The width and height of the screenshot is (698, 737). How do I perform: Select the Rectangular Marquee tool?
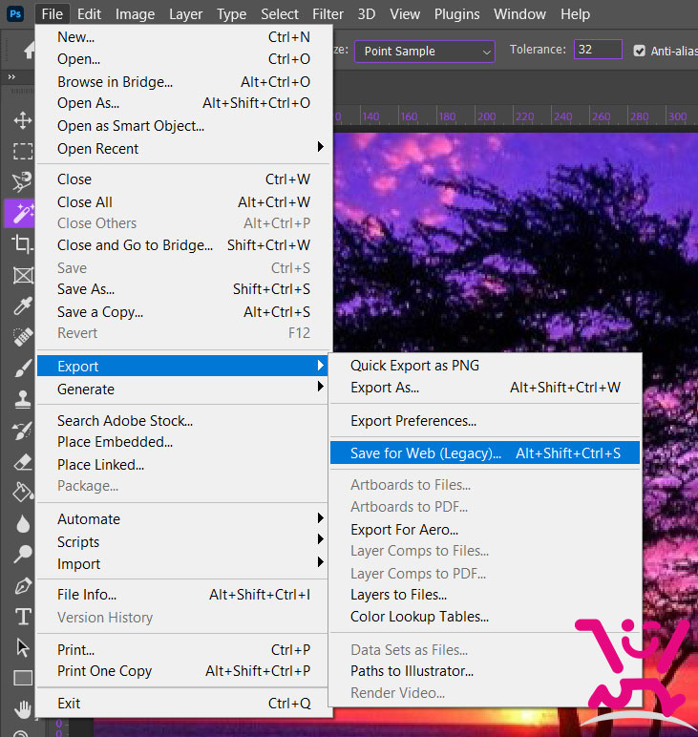point(22,152)
